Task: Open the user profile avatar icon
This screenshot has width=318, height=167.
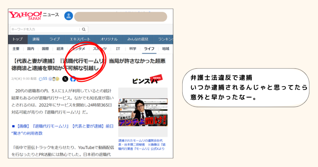Action: click(x=69, y=16)
